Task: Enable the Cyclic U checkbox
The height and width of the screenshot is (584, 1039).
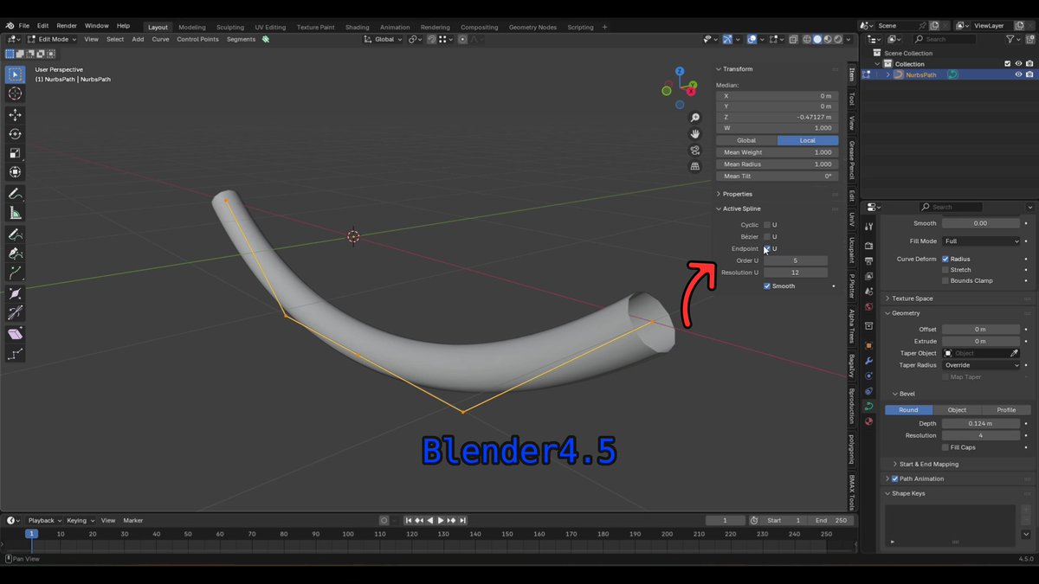Action: click(x=766, y=225)
